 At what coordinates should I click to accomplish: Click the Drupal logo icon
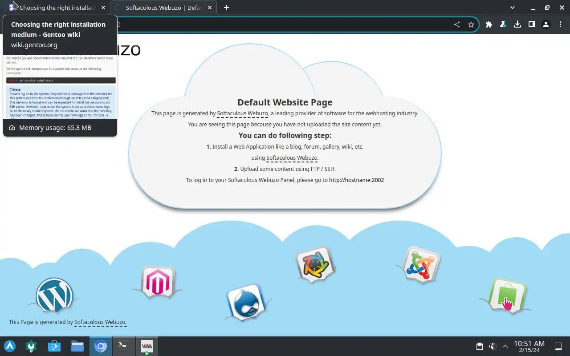point(246,302)
